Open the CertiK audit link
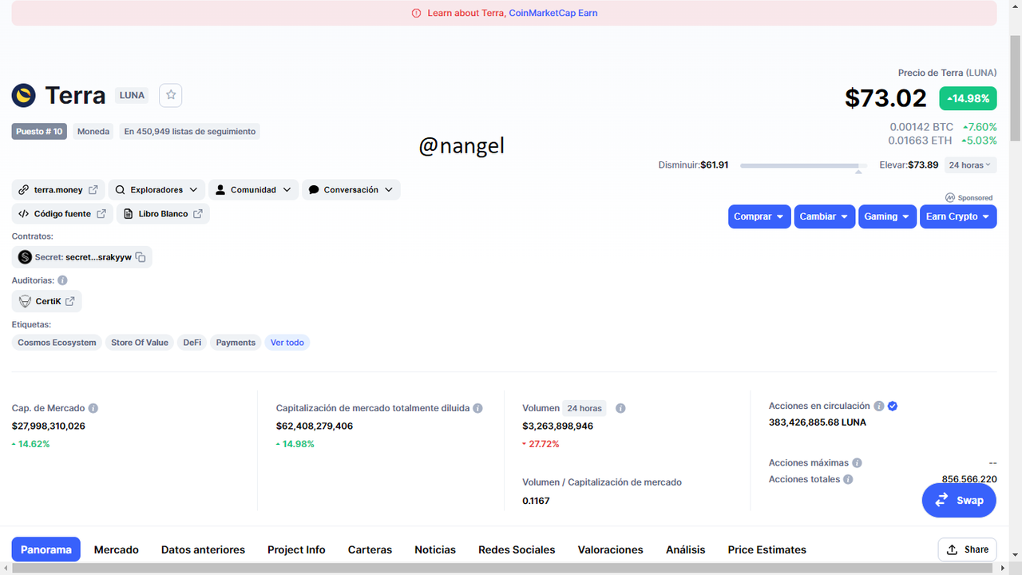1022x575 pixels. (x=47, y=301)
